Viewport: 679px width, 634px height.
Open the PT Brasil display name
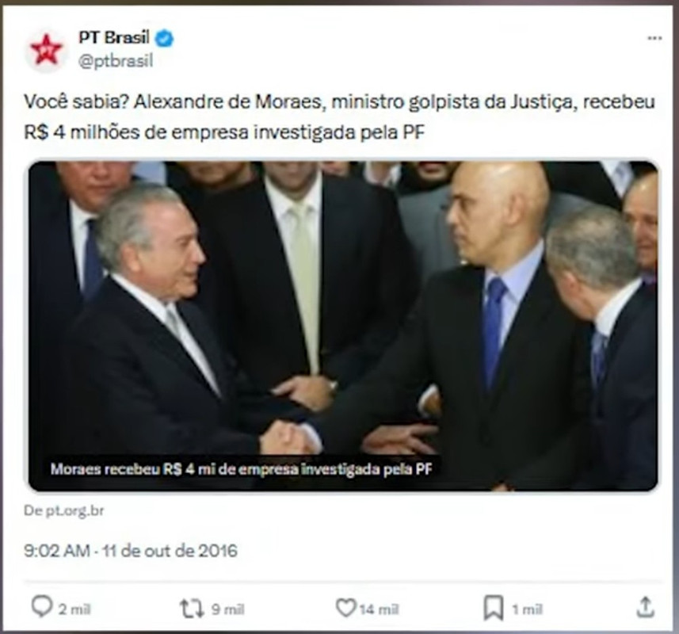coord(114,38)
